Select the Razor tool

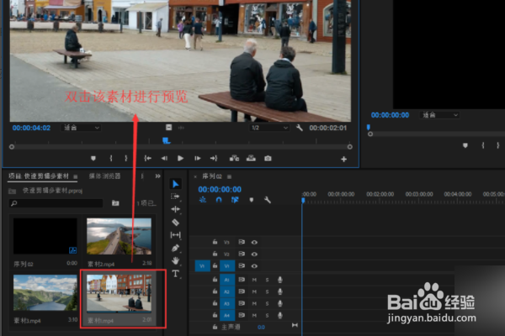pyautogui.click(x=176, y=222)
